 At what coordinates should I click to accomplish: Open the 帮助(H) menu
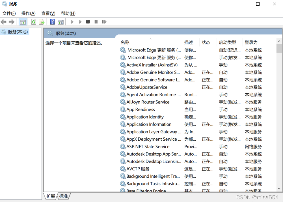point(68,13)
